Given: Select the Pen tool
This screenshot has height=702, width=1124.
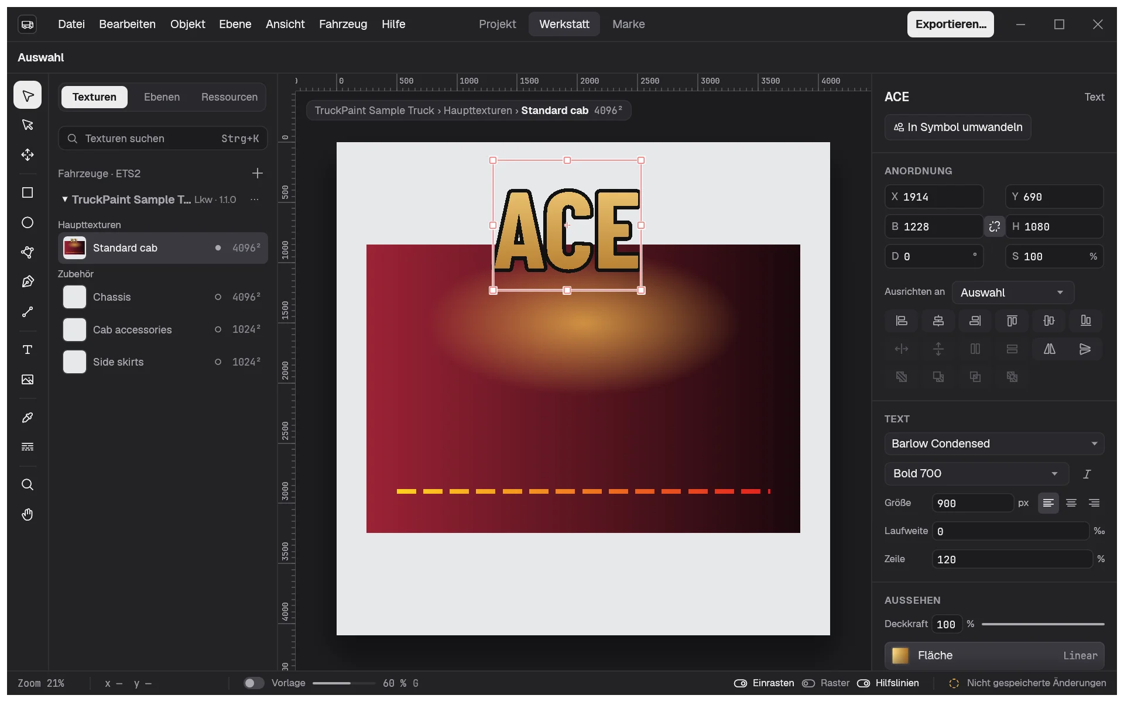Looking at the screenshot, I should pos(28,282).
